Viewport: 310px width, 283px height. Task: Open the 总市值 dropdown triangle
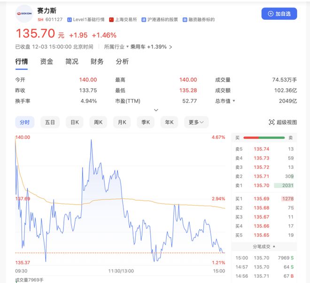(234, 101)
